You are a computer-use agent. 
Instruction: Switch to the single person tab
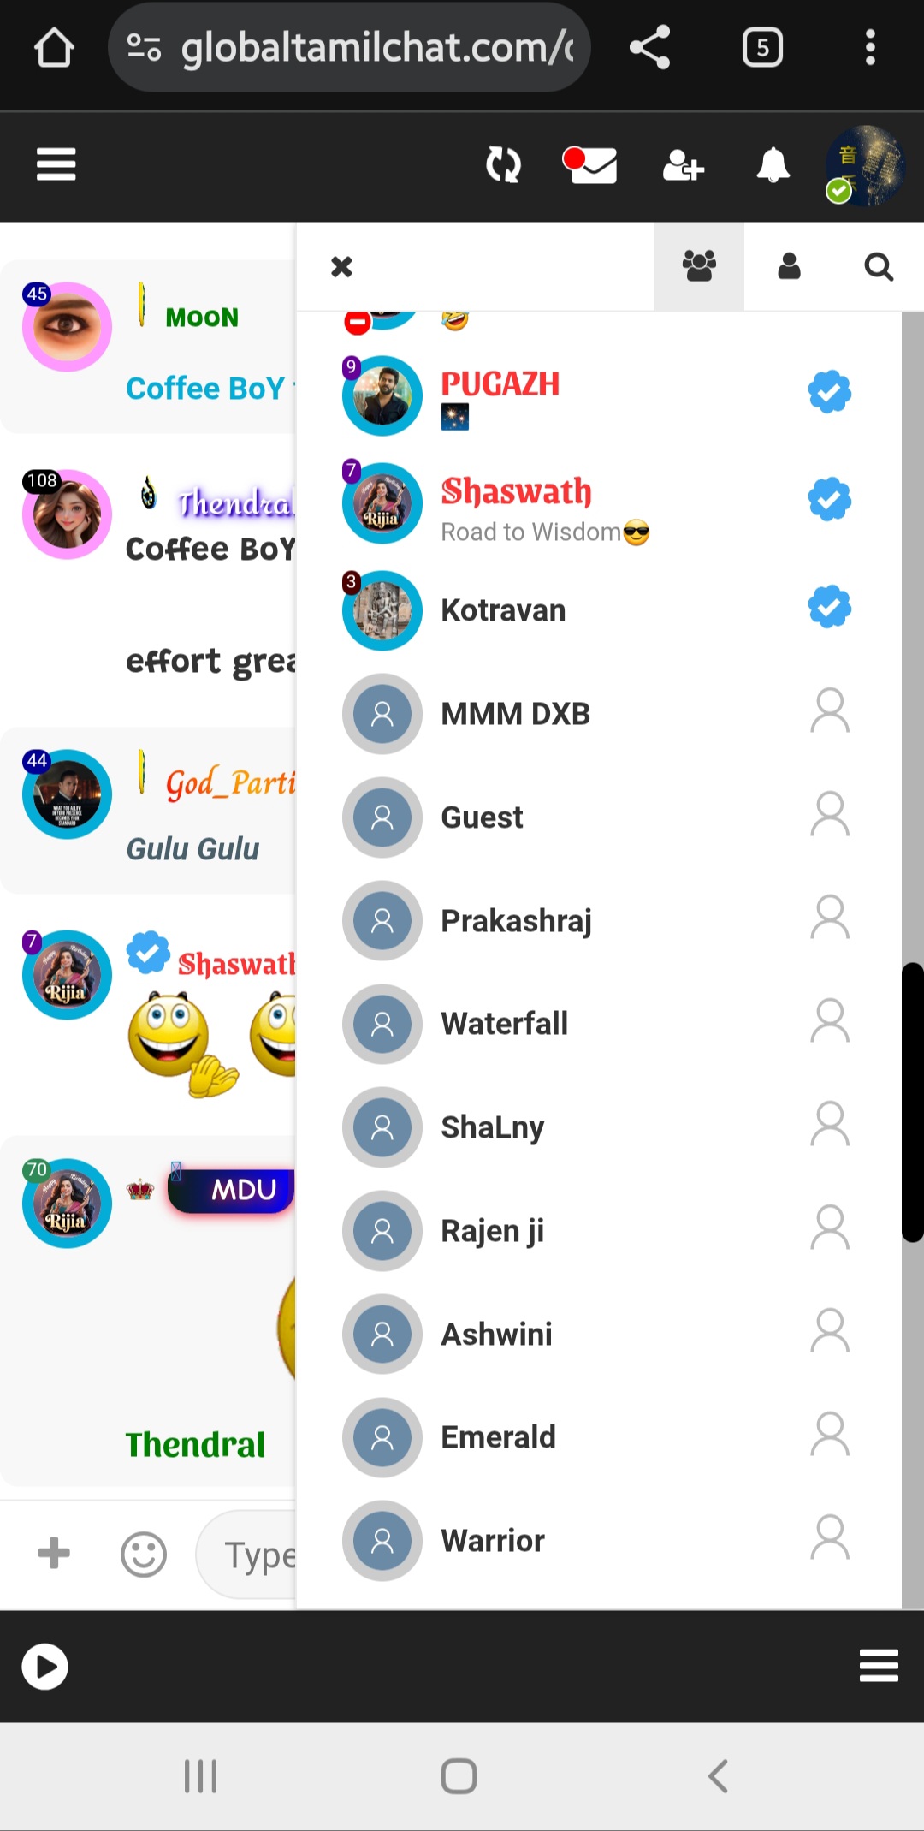789,266
